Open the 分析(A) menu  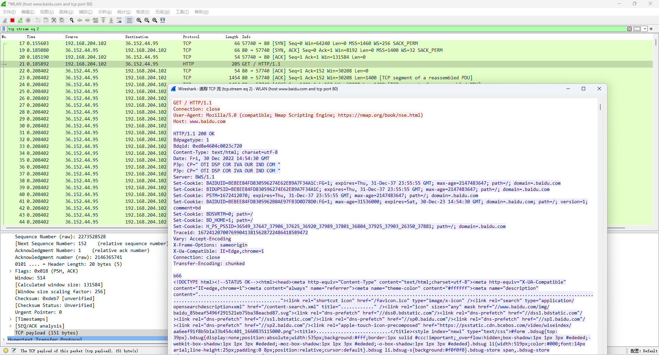pyautogui.click(x=105, y=12)
